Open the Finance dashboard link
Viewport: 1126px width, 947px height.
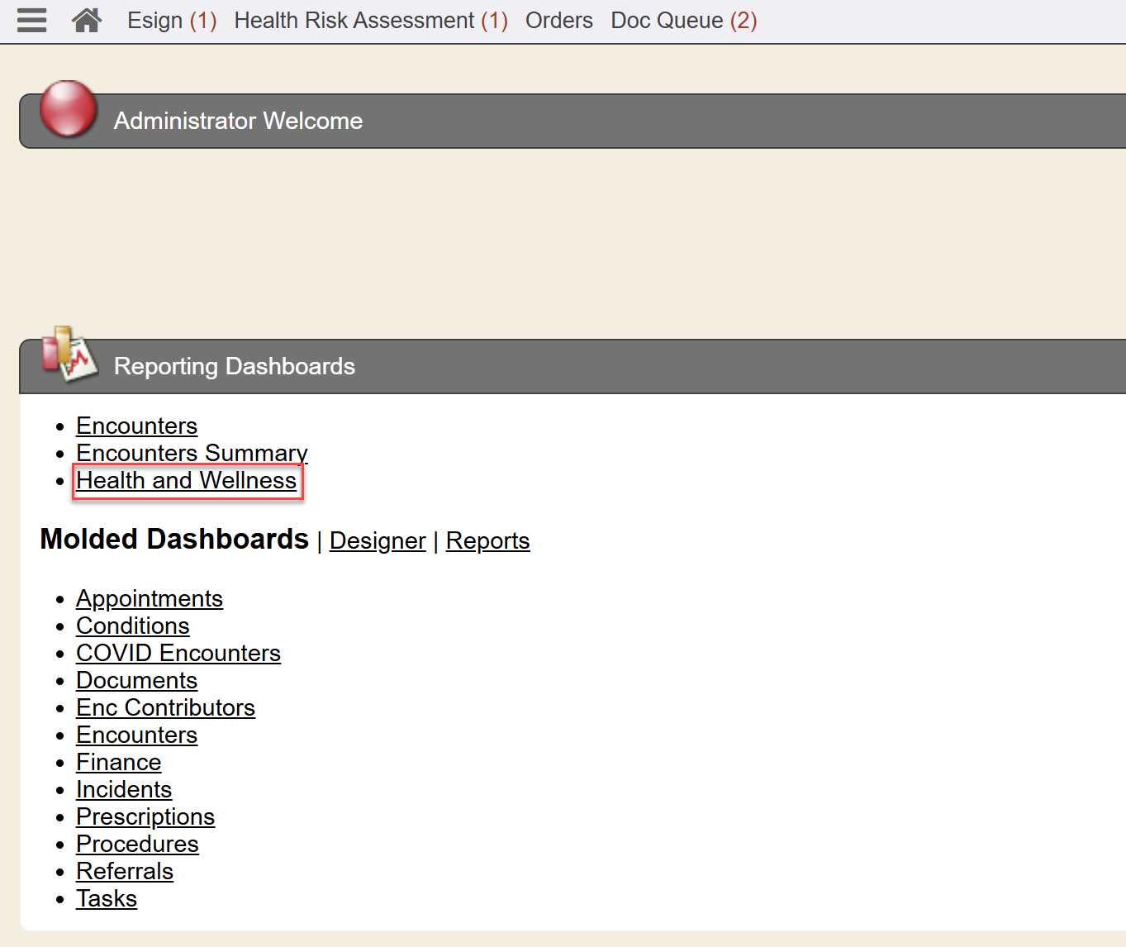[x=119, y=762]
